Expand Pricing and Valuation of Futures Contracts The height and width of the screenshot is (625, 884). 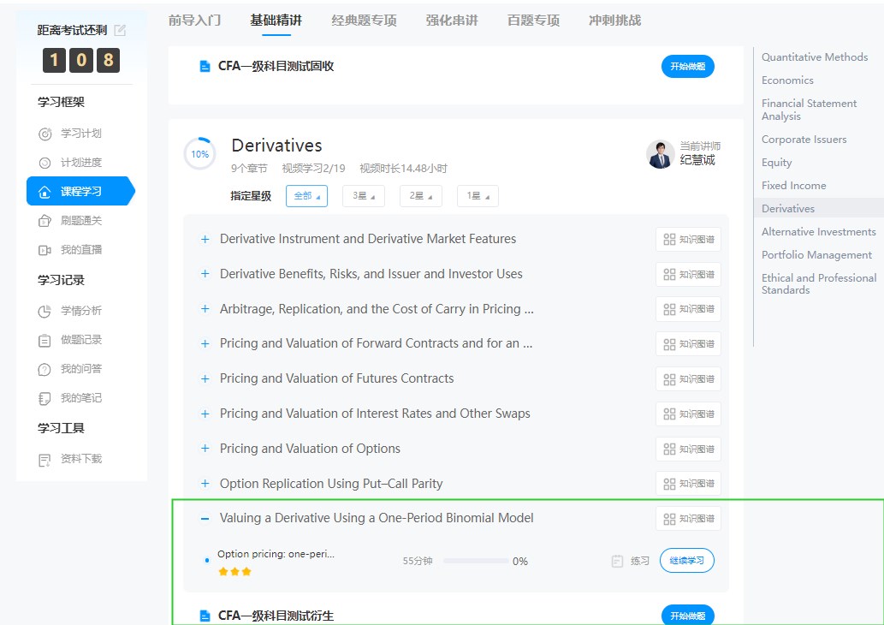[x=205, y=378]
